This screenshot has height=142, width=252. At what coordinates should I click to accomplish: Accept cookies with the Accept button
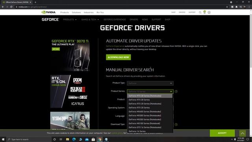[x=222, y=133]
